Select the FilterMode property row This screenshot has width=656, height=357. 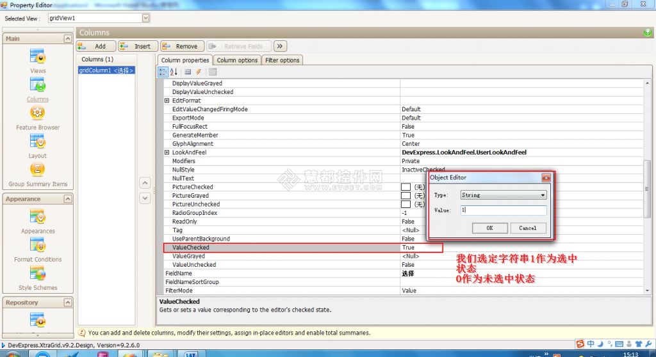[404, 290]
